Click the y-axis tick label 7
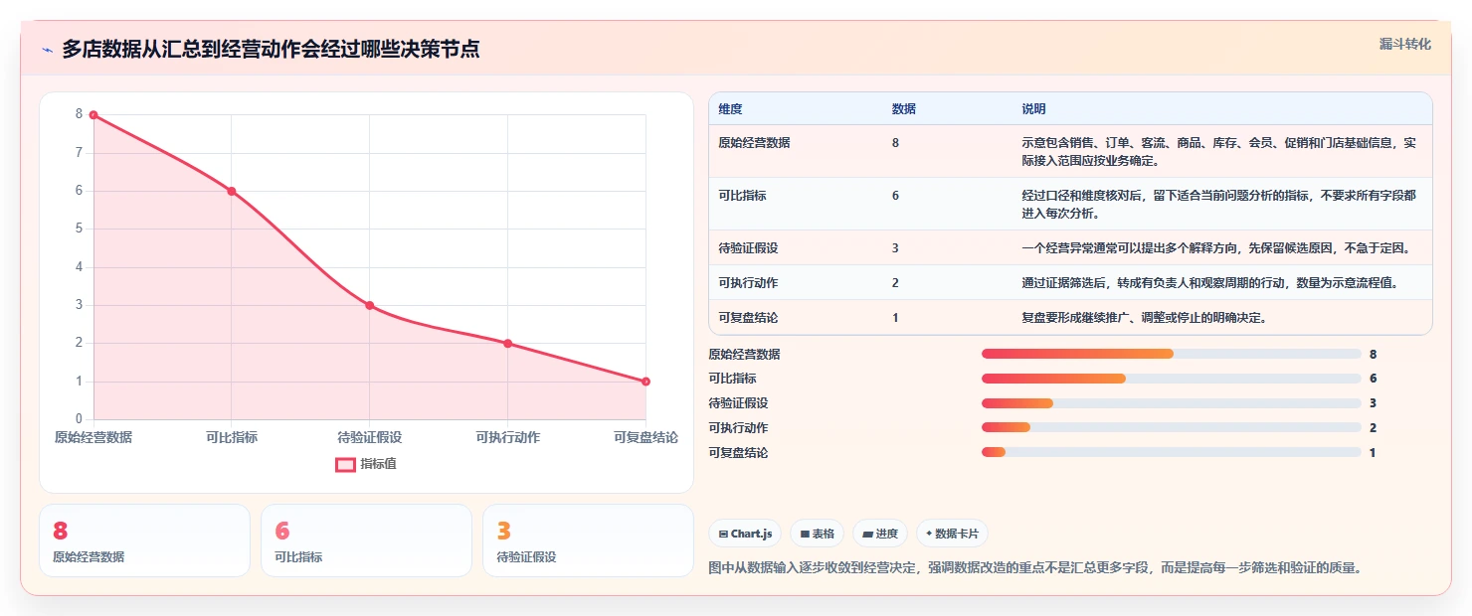1472x616 pixels. [80, 153]
